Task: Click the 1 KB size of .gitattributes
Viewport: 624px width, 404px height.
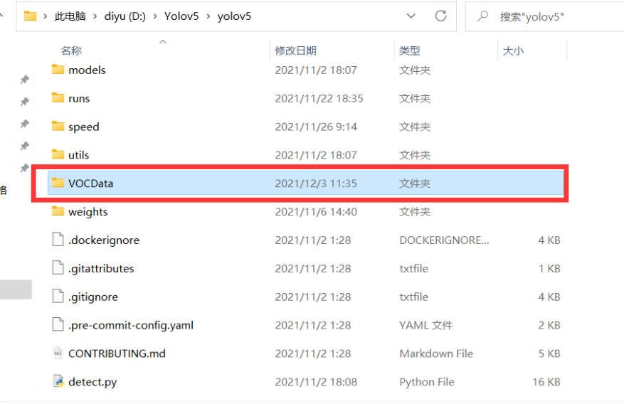Action: click(x=549, y=268)
